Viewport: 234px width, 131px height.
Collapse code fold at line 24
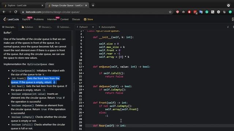click(x=83, y=106)
